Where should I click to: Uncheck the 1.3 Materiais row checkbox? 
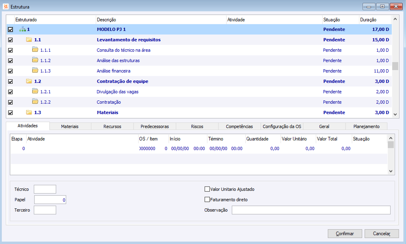tap(10, 112)
